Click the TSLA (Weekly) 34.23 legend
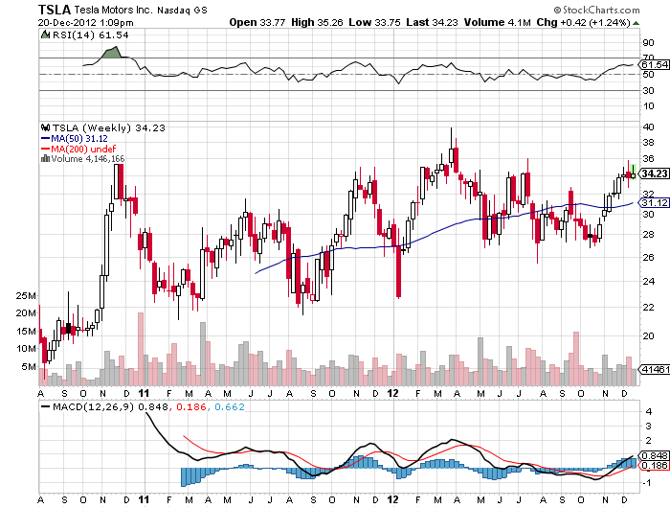670x508 pixels. pyautogui.click(x=108, y=128)
